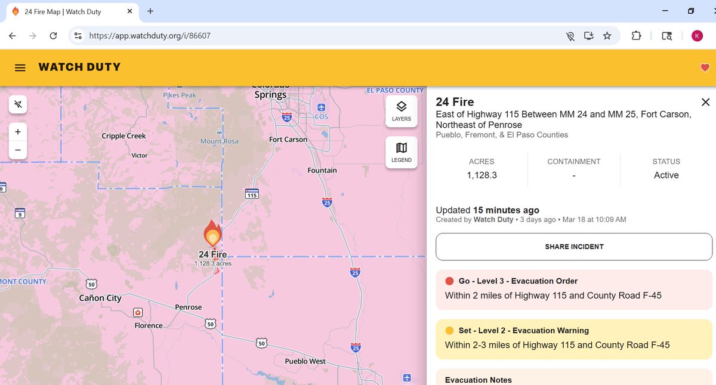
Task: Click the install app icon in address bar
Action: [589, 36]
